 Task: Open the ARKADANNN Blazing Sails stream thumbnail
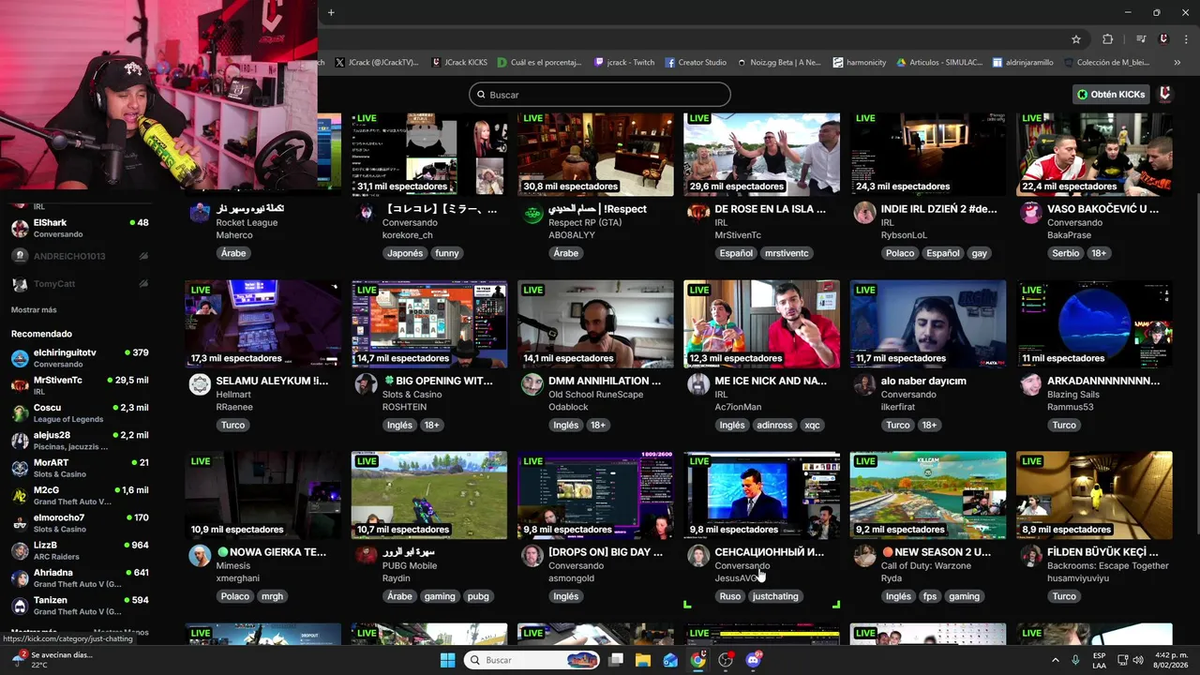point(1094,323)
